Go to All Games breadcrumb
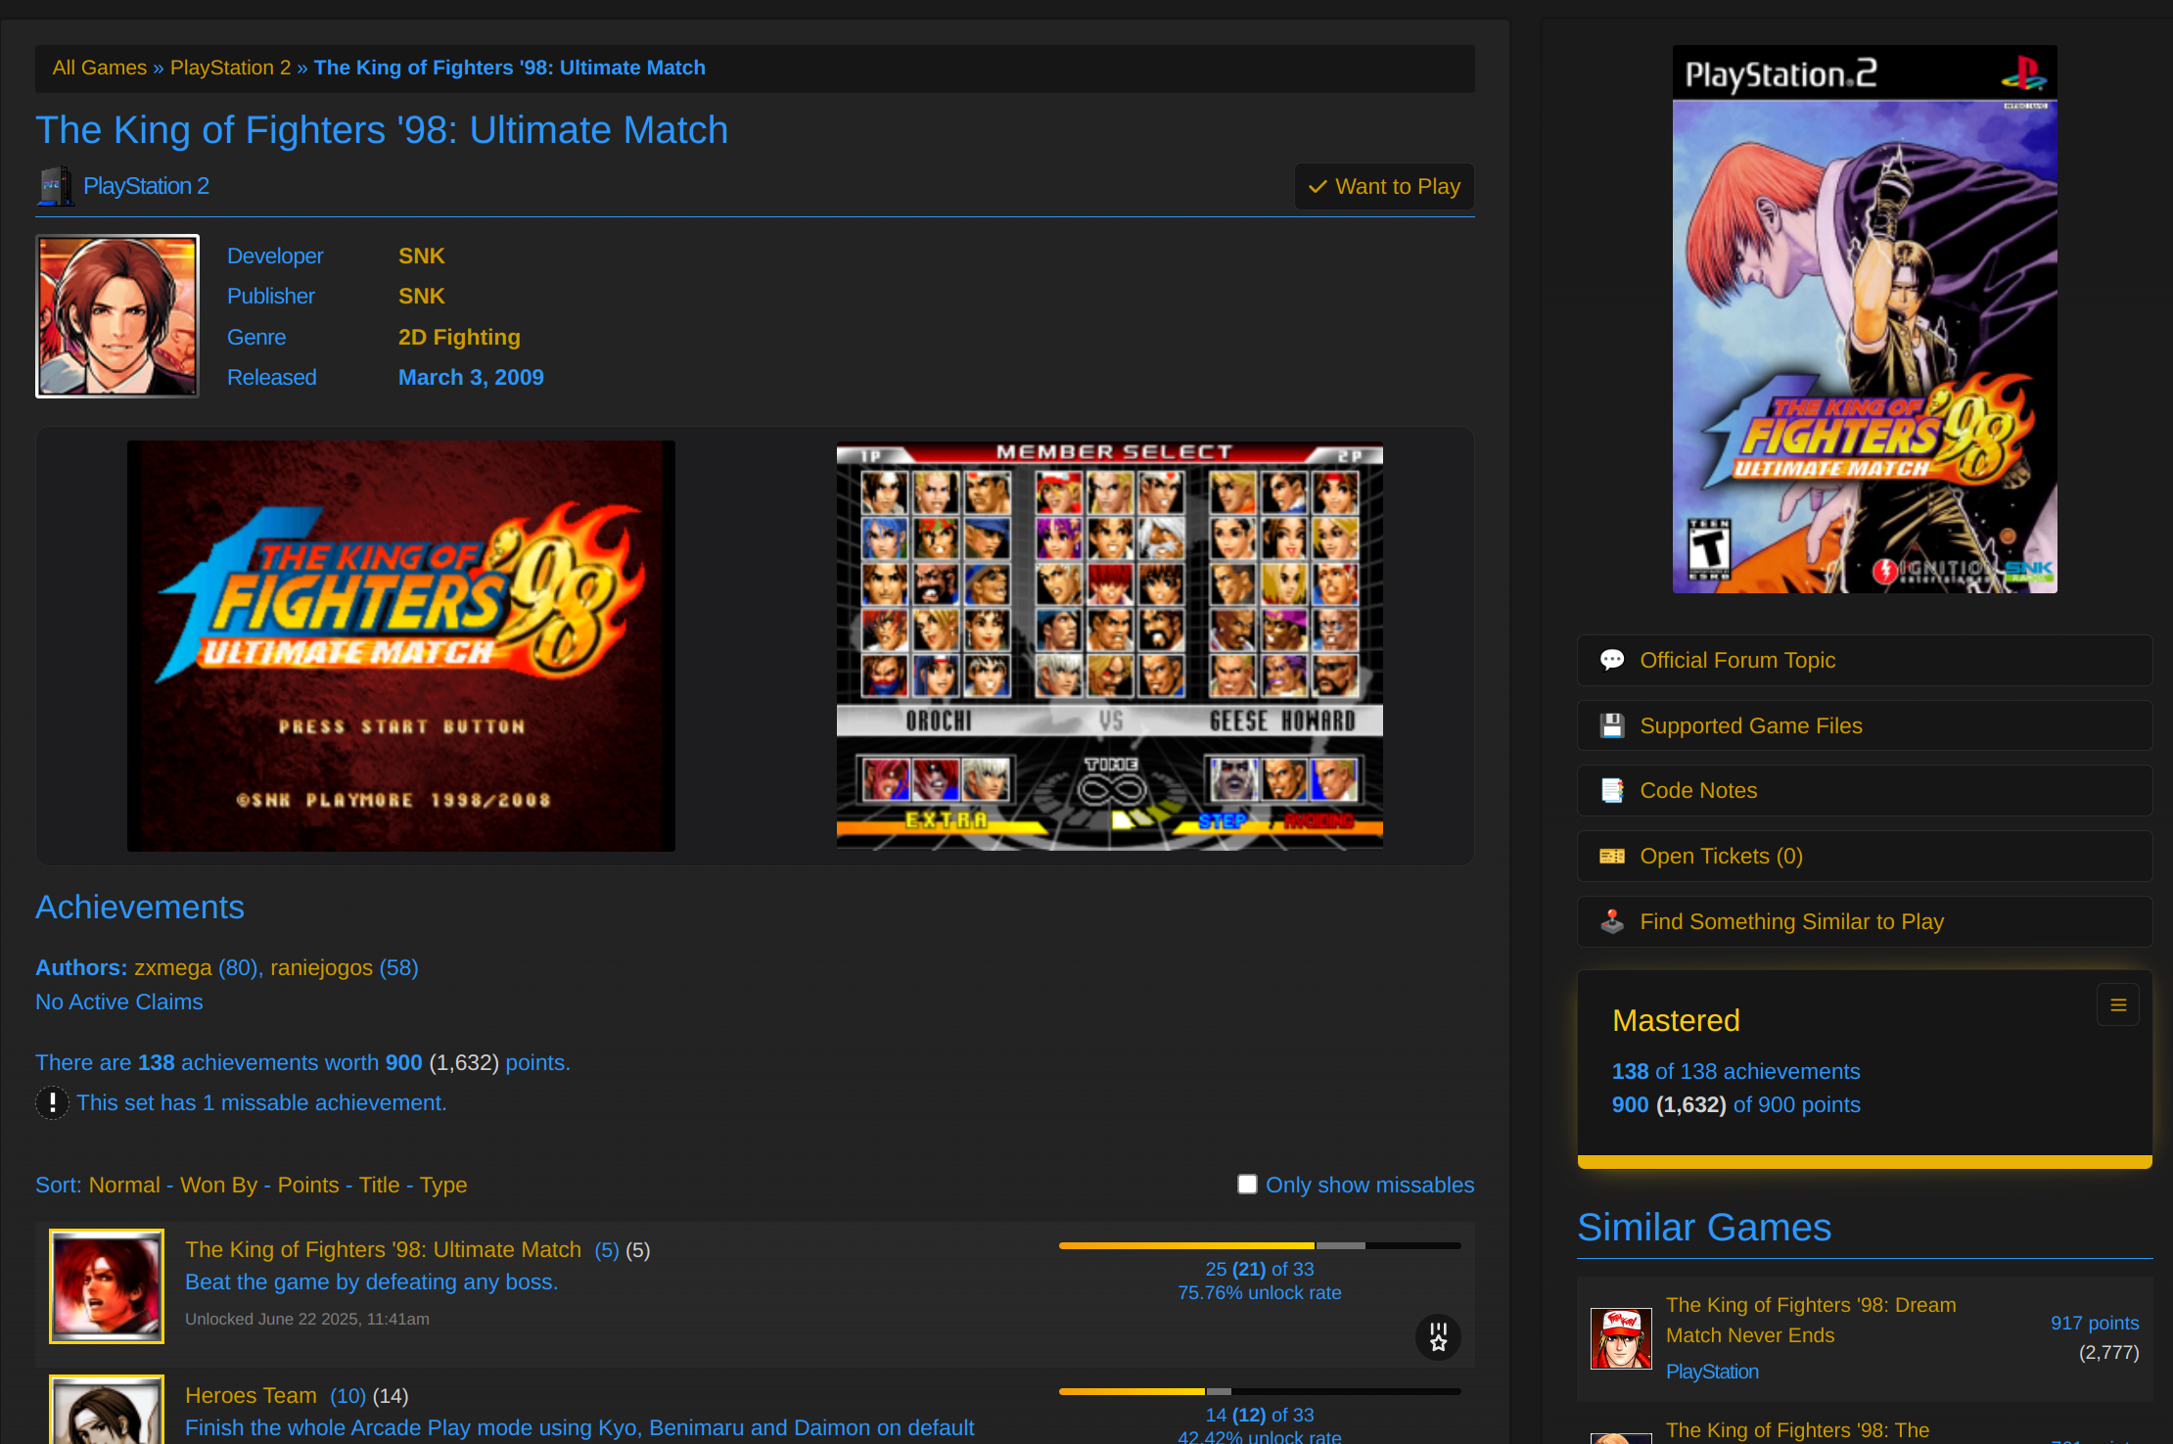 coord(100,68)
